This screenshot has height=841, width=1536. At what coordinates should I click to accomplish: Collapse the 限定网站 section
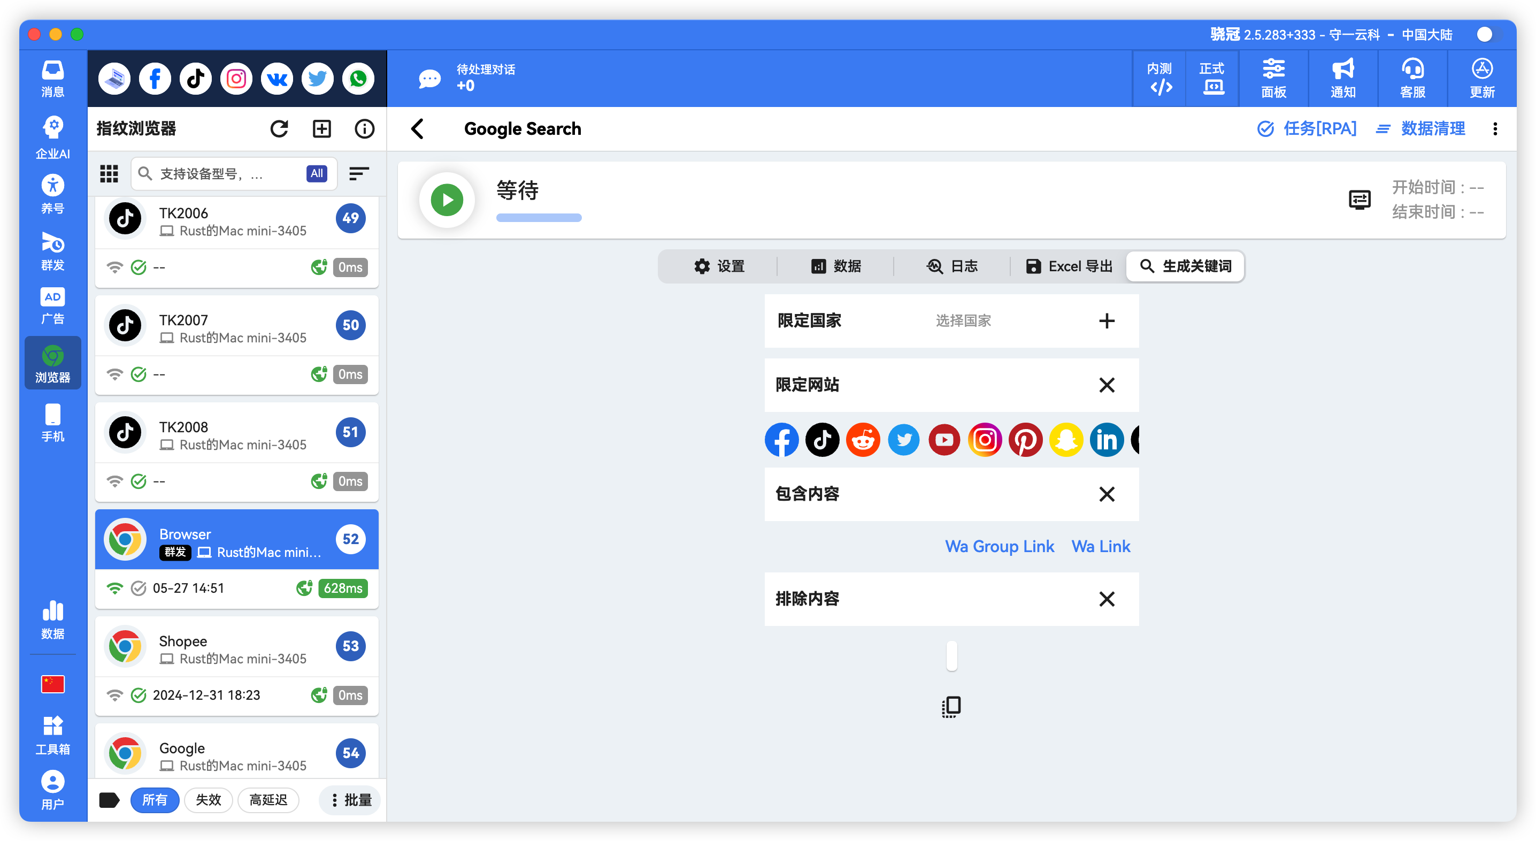coord(1107,385)
